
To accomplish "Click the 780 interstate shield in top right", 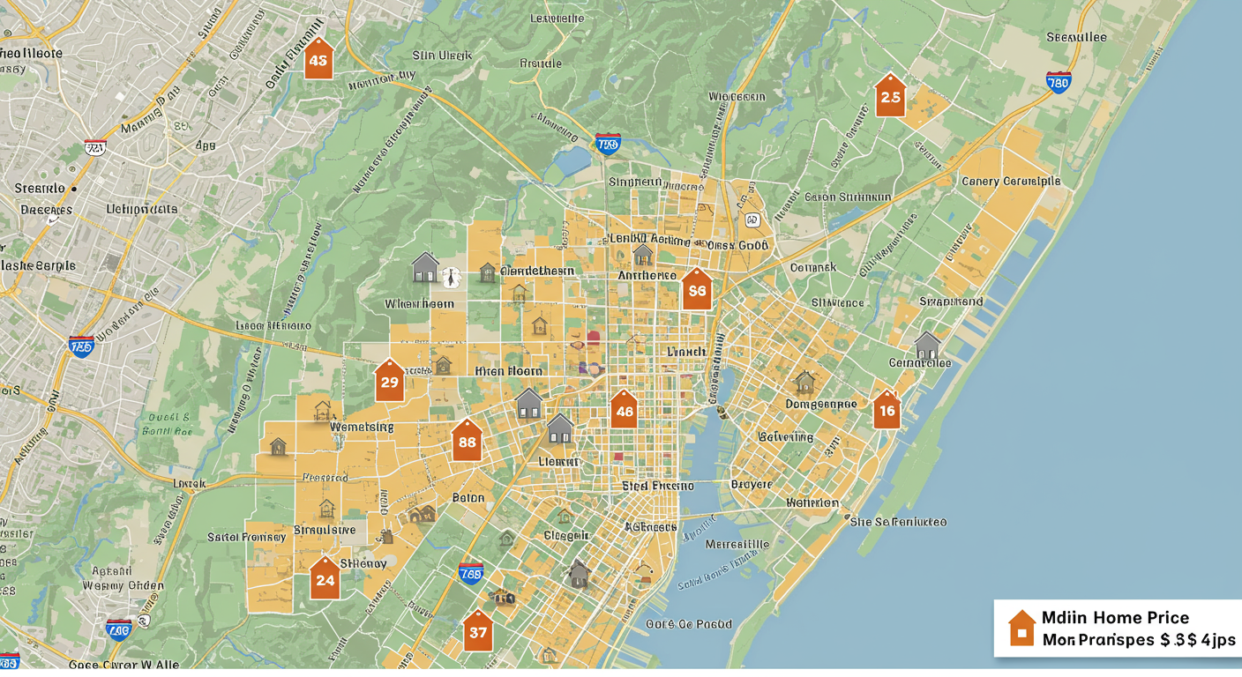I will [x=1058, y=83].
